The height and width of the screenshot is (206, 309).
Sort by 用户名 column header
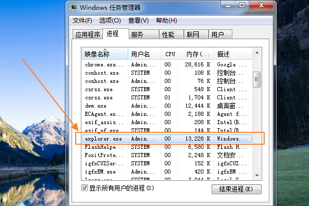coord(144,54)
